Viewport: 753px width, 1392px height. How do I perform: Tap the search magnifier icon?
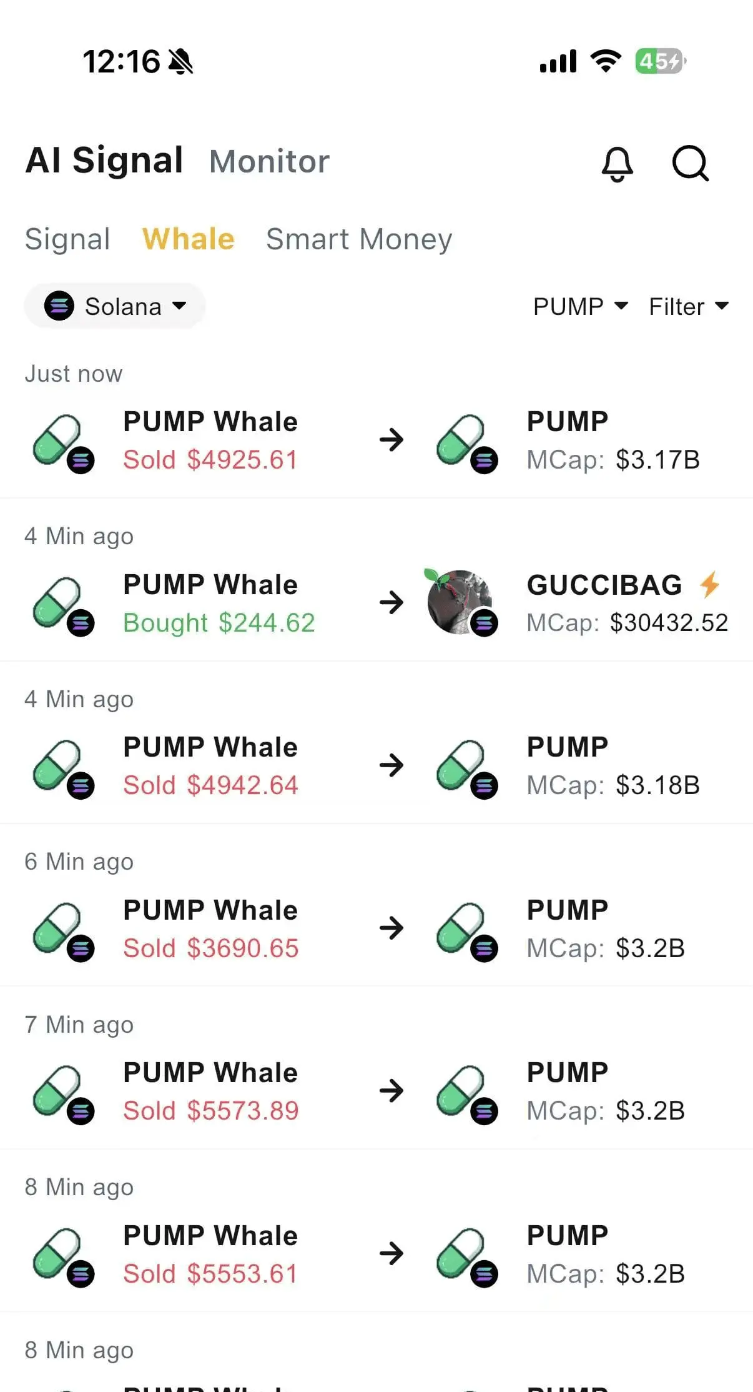pos(690,163)
